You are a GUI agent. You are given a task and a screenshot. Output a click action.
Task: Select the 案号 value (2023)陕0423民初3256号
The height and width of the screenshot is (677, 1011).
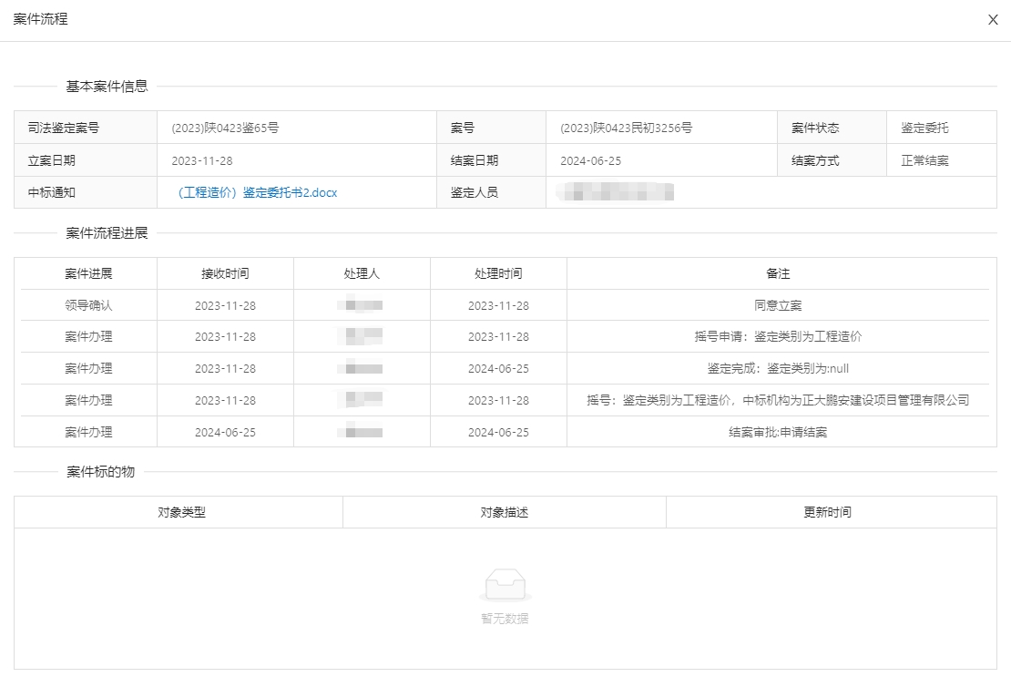coord(626,128)
